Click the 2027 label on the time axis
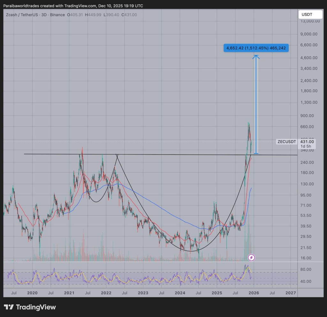The height and width of the screenshot is (317, 327). [290, 293]
